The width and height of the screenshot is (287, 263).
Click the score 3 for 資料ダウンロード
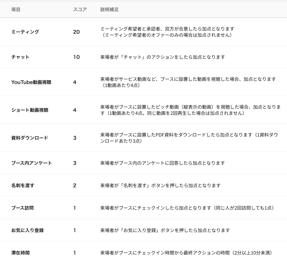(75, 138)
